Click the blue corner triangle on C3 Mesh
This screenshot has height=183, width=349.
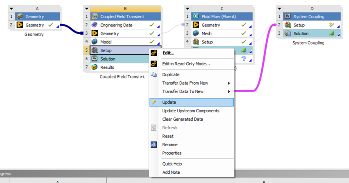coord(251,35)
